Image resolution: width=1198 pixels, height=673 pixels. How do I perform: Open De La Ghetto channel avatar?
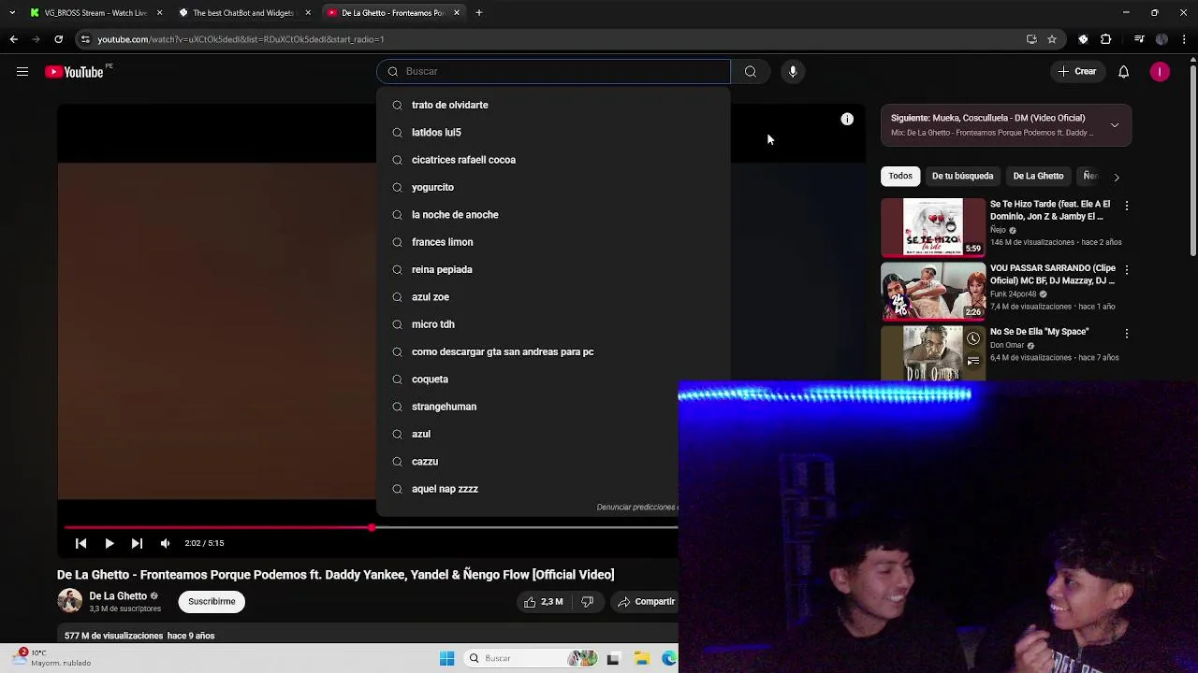pyautogui.click(x=69, y=601)
